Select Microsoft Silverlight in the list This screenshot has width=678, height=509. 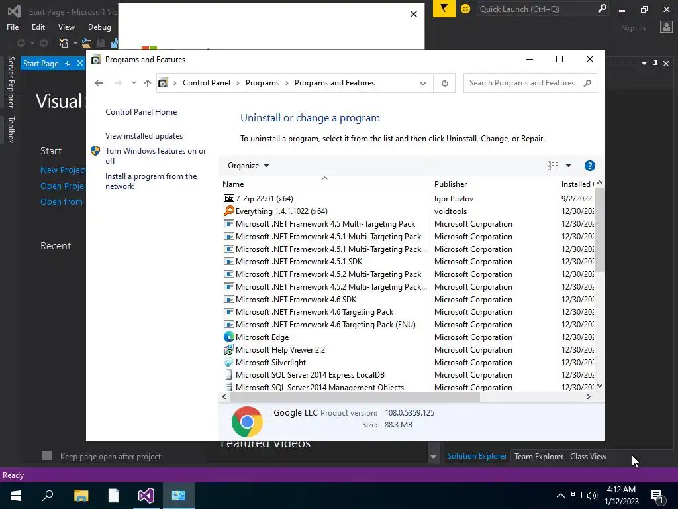pos(265,362)
